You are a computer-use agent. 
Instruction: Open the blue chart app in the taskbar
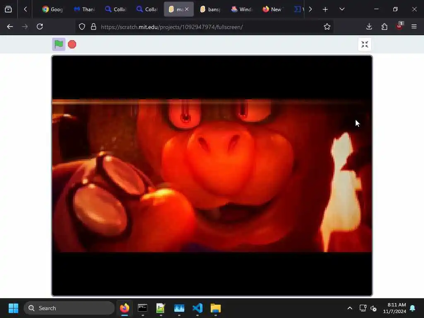[179, 308]
